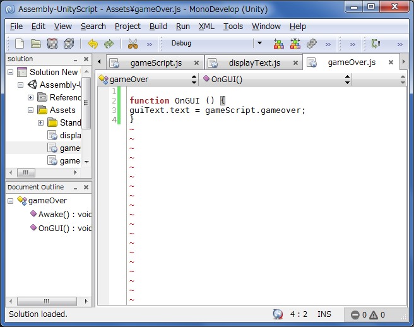This screenshot has width=414, height=327.
Task: Switch to the displayText.js tab
Action: click(254, 62)
